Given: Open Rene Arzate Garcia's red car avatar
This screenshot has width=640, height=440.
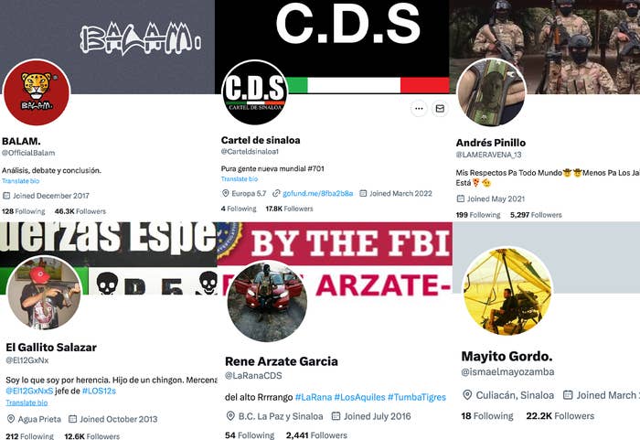Looking at the screenshot, I should point(267,301).
